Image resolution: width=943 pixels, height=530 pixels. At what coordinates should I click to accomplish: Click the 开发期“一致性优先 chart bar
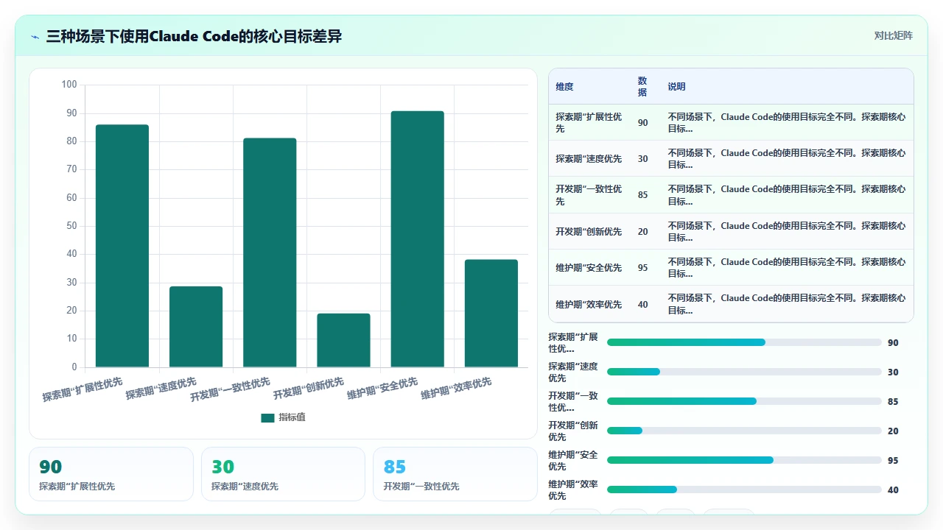[270, 252]
